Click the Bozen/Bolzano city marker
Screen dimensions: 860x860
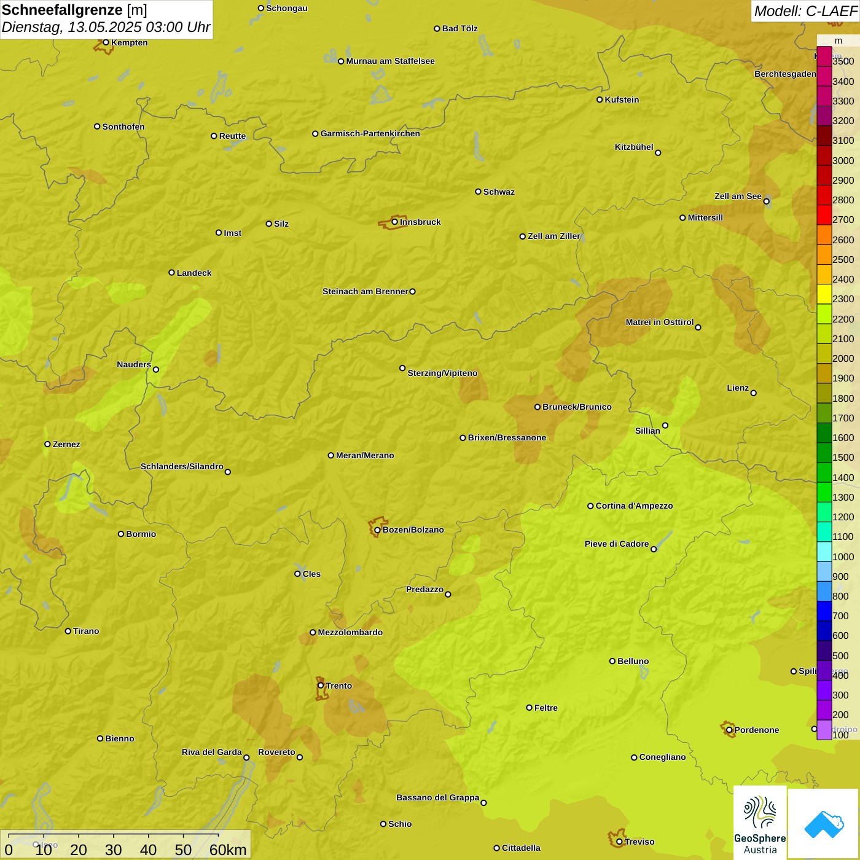coord(378,530)
